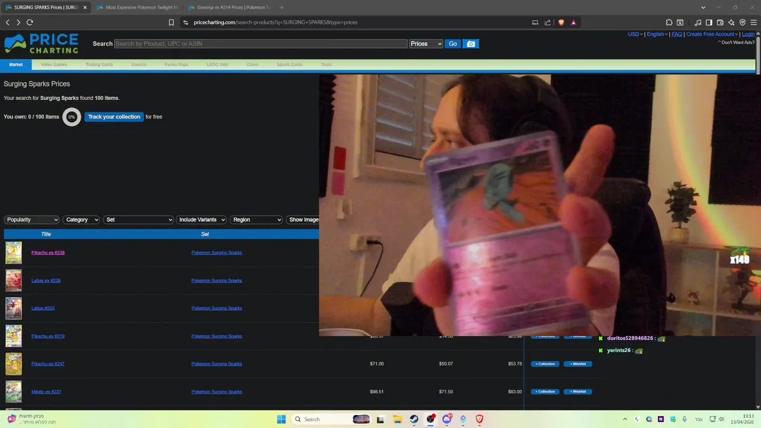Open the Set filter dropdown
Viewport: 761px width, 428px height.
[x=138, y=219]
